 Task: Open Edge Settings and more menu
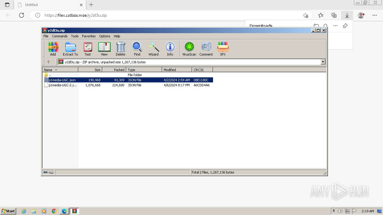coord(375,15)
